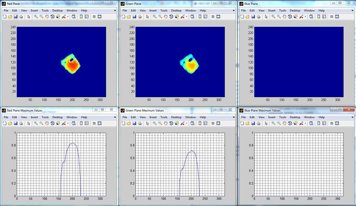Viewport: 356px width, 206px height.
Task: Open Tools menu in Green Plane window
Action: pos(164,10)
